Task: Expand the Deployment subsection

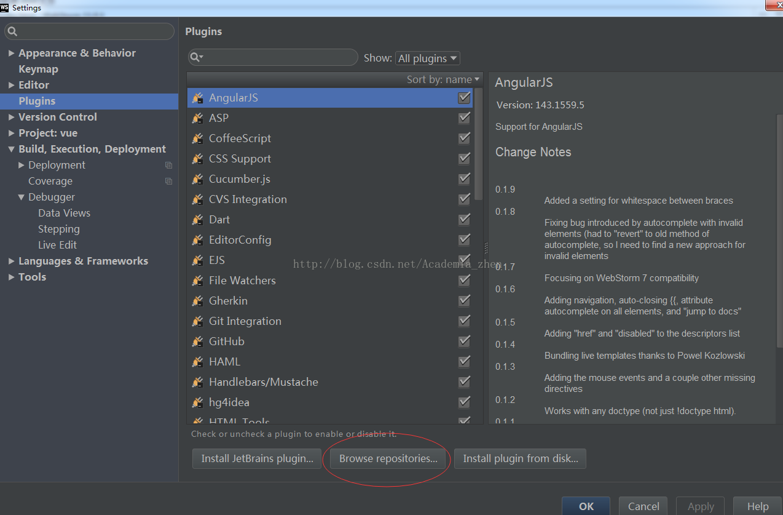Action: point(22,165)
